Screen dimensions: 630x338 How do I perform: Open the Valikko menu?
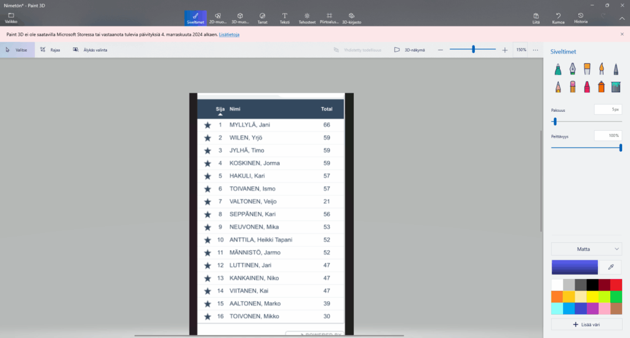pos(11,18)
